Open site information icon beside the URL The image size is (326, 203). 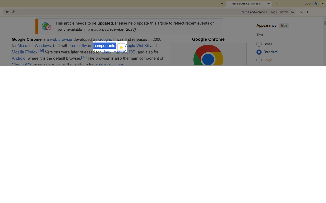coord(293,12)
